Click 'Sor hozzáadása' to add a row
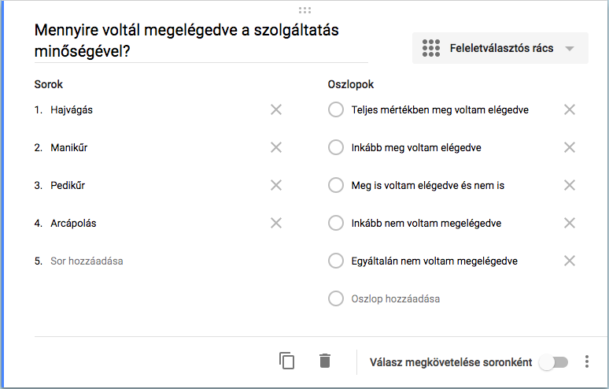Screen dimensions: 609x389 (87, 261)
